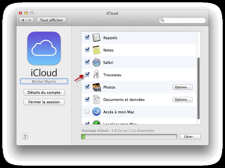Enable the Accès à mon Mac checkbox
225x168 pixels.
pyautogui.click(x=87, y=112)
